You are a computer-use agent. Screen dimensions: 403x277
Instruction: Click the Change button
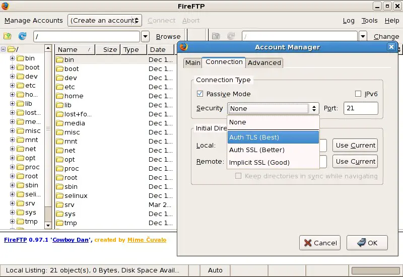tap(386, 36)
